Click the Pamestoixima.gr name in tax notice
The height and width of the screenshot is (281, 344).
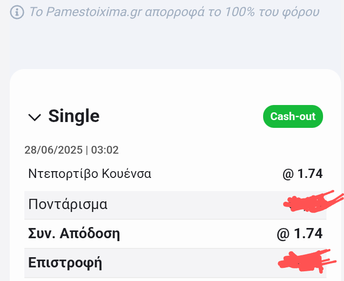[94, 12]
